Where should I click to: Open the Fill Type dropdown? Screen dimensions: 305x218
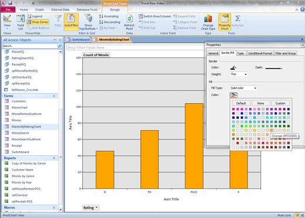(243, 88)
